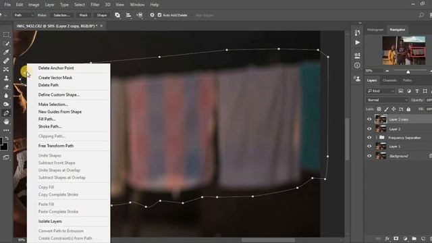Add a layer style with fx button

(387, 238)
